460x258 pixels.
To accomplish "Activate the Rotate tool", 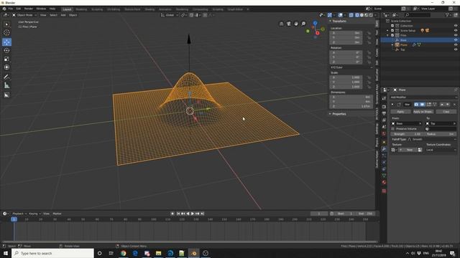I will click(x=6, y=50).
